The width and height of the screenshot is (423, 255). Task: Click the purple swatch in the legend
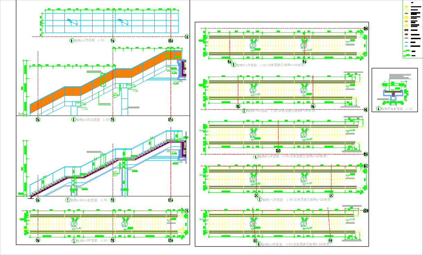pos(406,35)
